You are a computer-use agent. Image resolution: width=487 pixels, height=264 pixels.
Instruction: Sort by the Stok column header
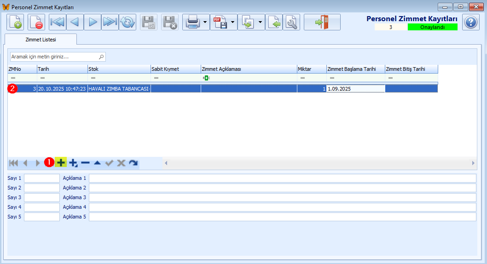119,69
